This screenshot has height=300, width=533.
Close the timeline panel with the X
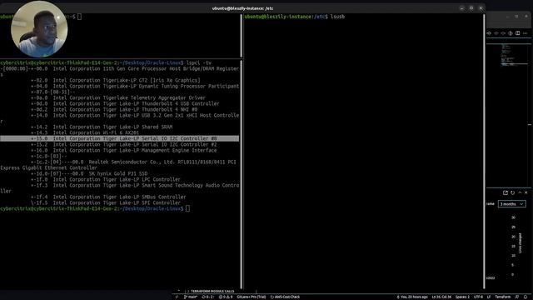coord(526,192)
